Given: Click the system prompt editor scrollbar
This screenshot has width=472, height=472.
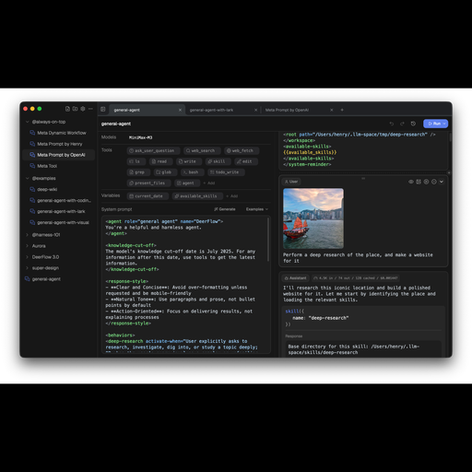Looking at the screenshot, I should (x=268, y=240).
